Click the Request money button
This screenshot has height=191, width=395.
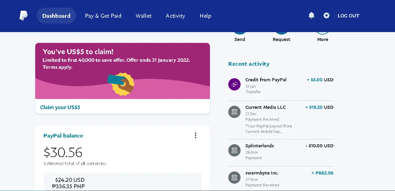(x=281, y=36)
